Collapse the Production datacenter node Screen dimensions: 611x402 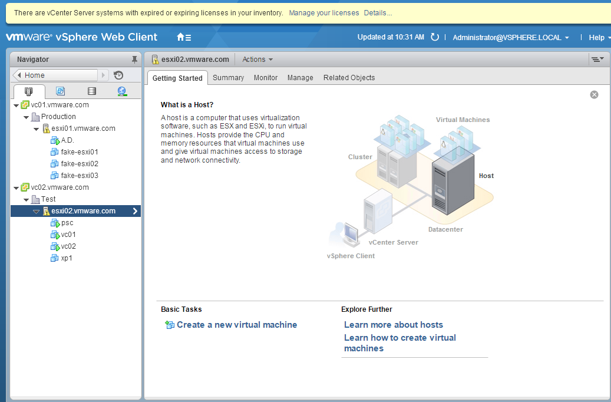click(x=26, y=117)
